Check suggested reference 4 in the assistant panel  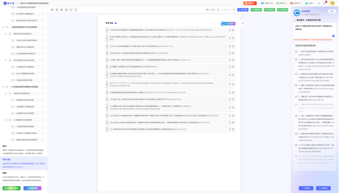point(296,85)
